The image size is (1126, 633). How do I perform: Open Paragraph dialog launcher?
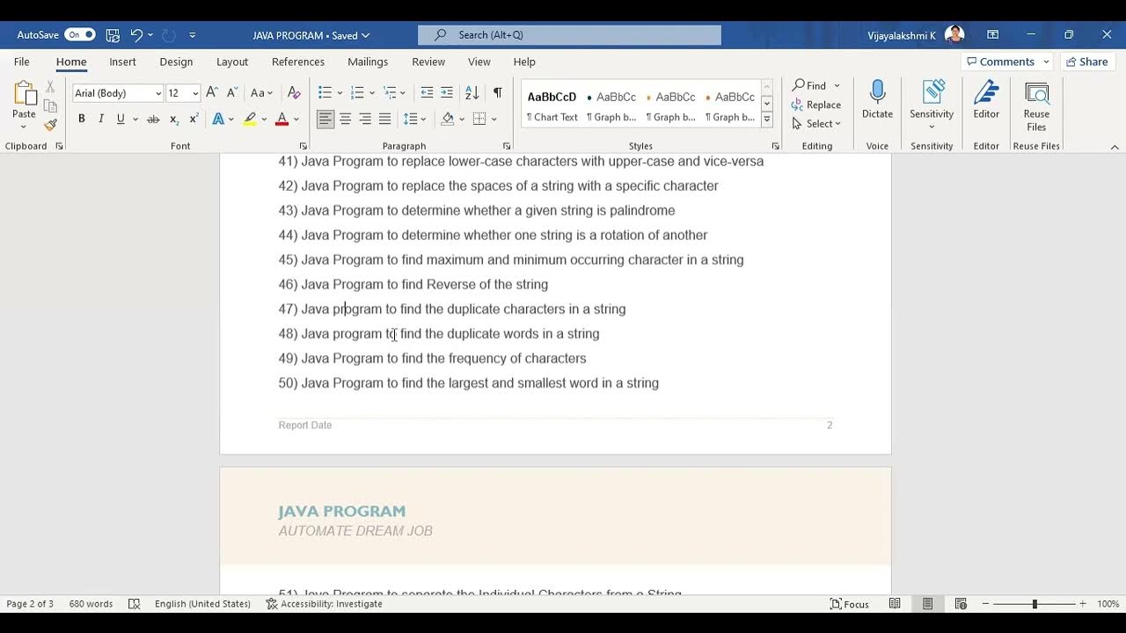tap(507, 146)
